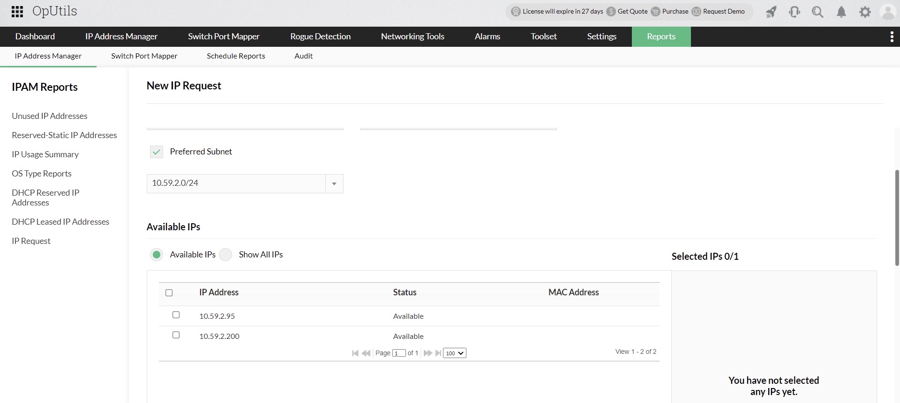Switch to the Switch Port Mapper sub-tab
The width and height of the screenshot is (900, 403).
(x=144, y=56)
